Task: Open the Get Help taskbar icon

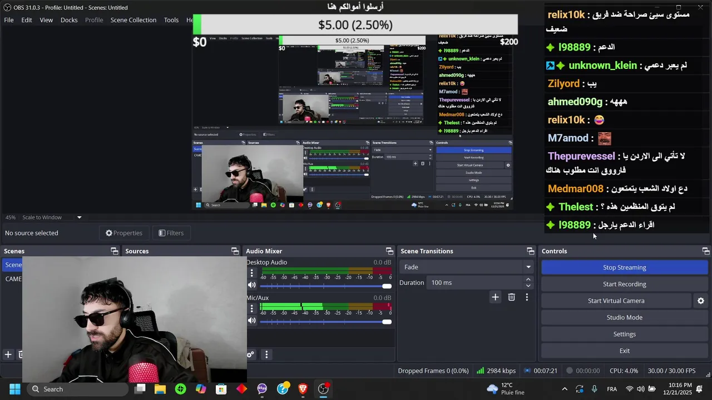Action: 283,389
